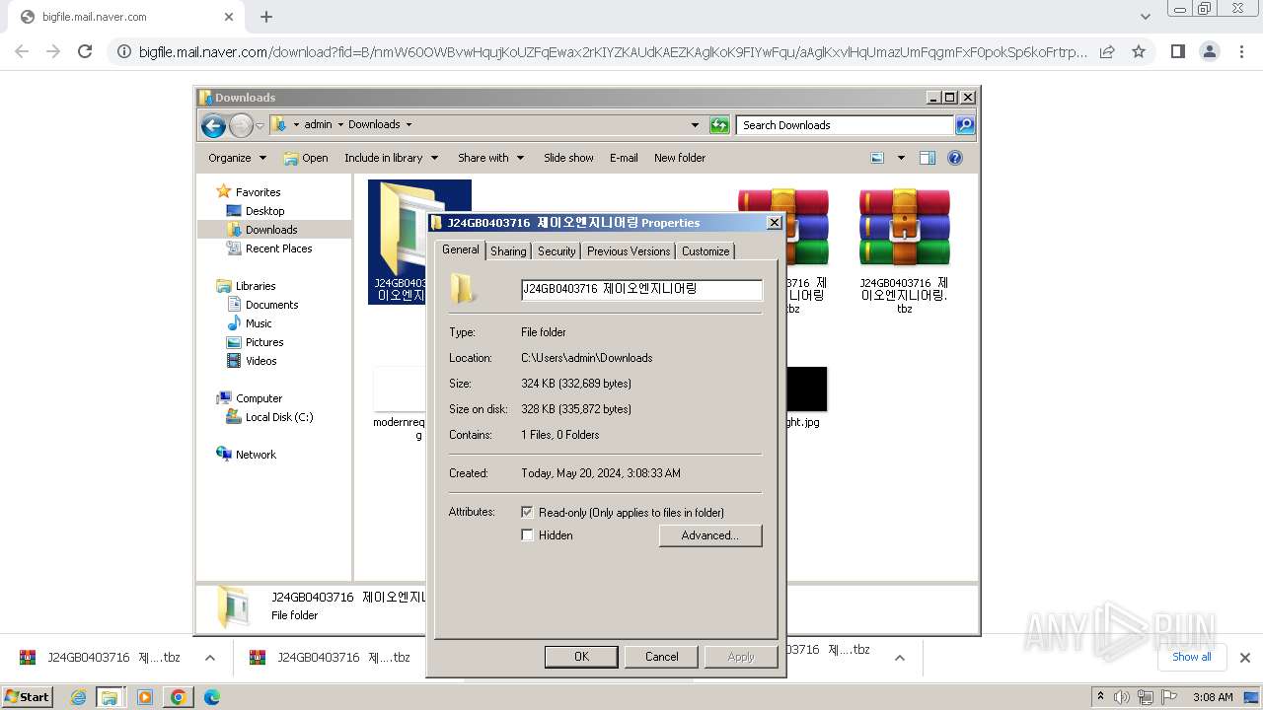This screenshot has width=1263, height=710.
Task: Select Network in navigation pane
Action: tap(256, 455)
